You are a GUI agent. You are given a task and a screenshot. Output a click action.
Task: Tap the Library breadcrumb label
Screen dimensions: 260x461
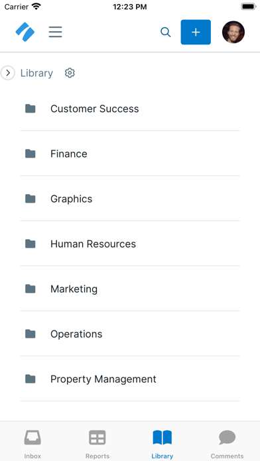click(36, 73)
